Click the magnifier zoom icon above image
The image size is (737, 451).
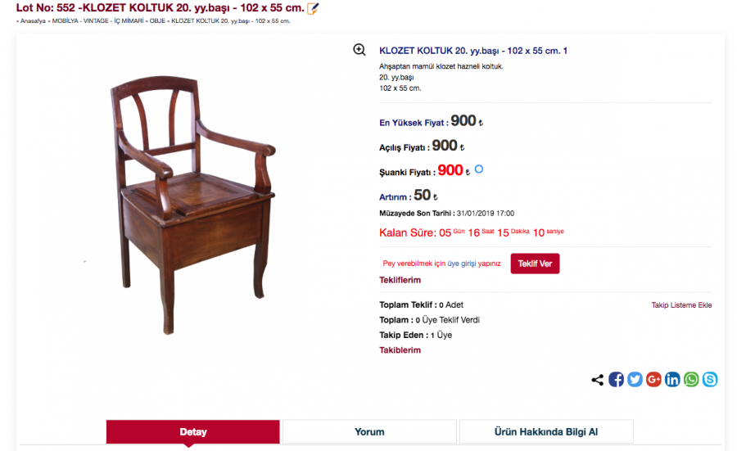coord(359,49)
